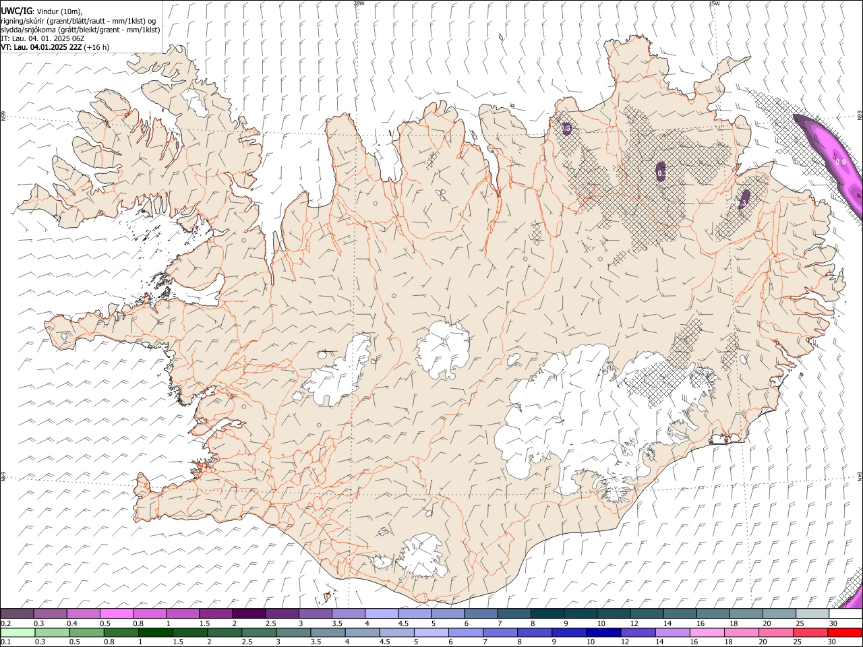Click the violet swatch labeled 14 in lower legend row
Screen dimensions: 863x647
coord(672,632)
